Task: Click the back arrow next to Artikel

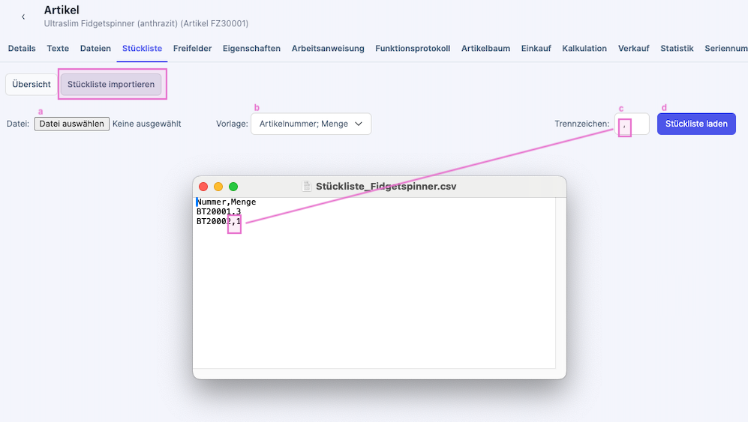Action: [23, 16]
